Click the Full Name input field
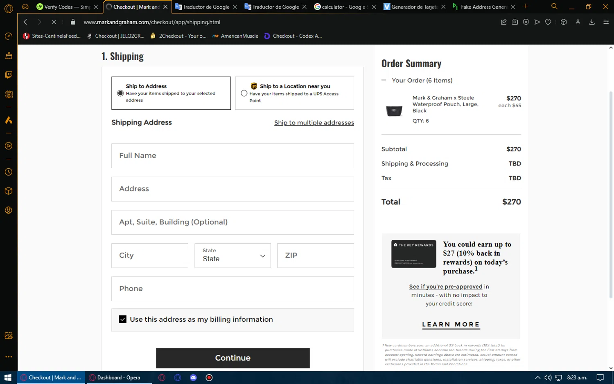614x384 pixels. 233,156
